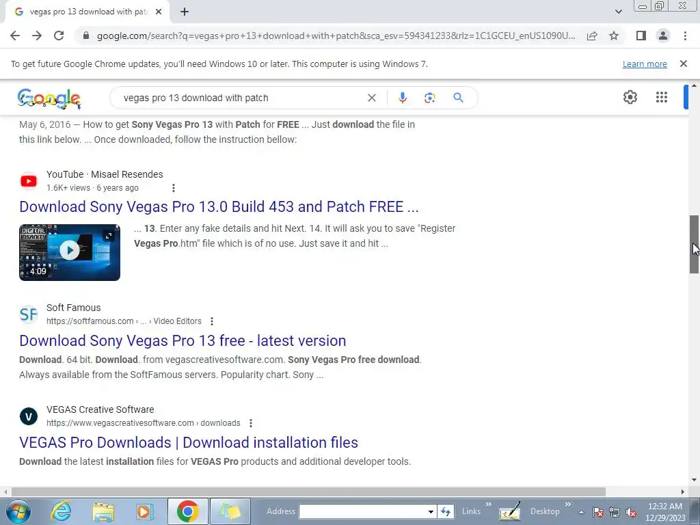Screen dimensions: 700x525
Task: Click the Soft Famous SF site icon
Action: pos(29,314)
